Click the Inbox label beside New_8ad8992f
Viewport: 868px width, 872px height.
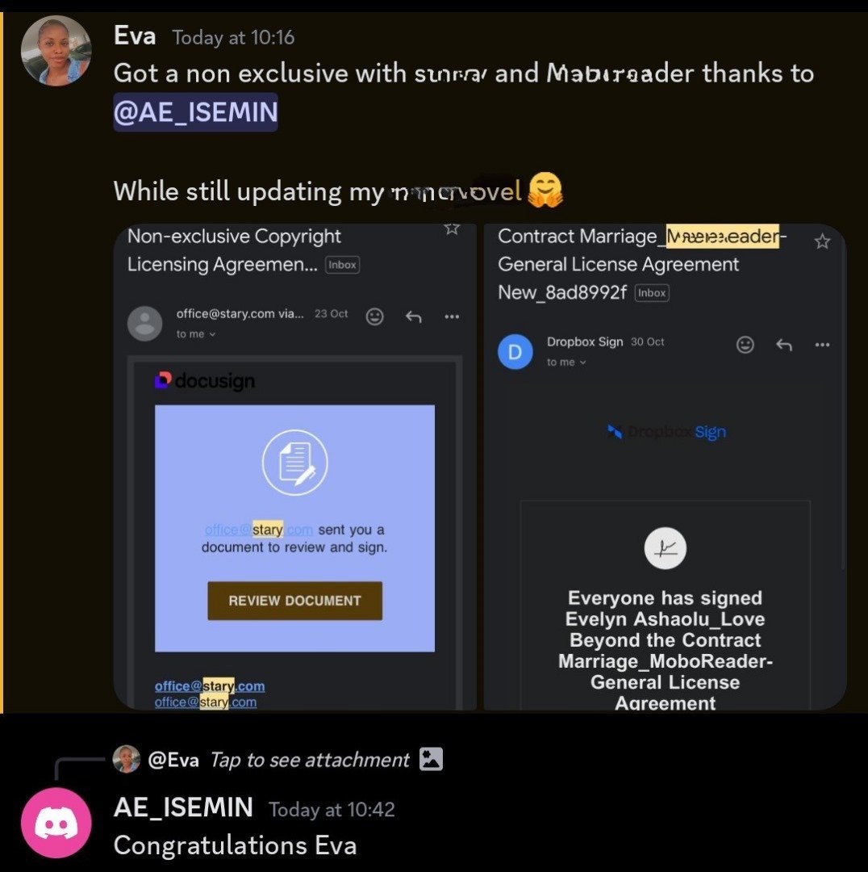pyautogui.click(x=651, y=292)
